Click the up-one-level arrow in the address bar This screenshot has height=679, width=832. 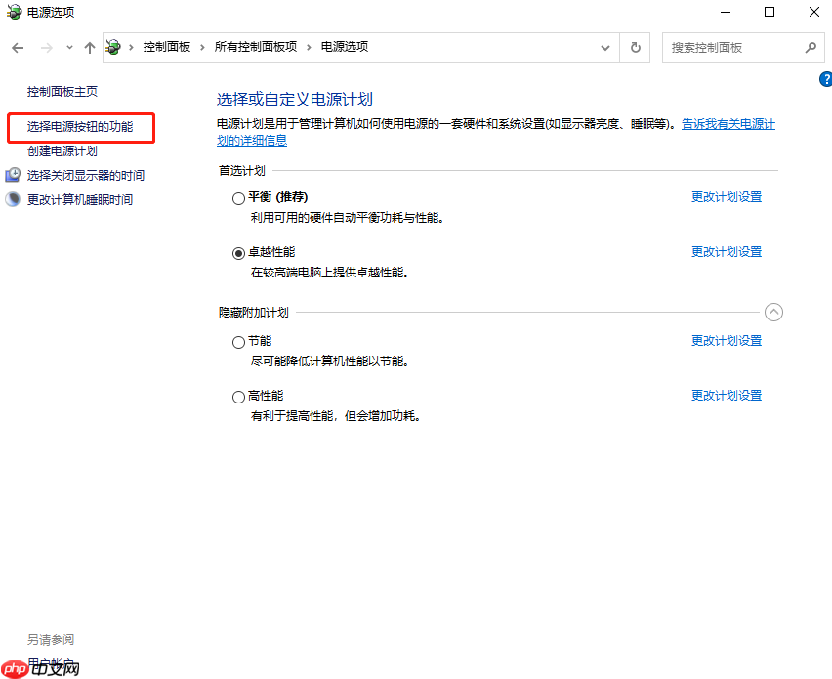pos(89,46)
